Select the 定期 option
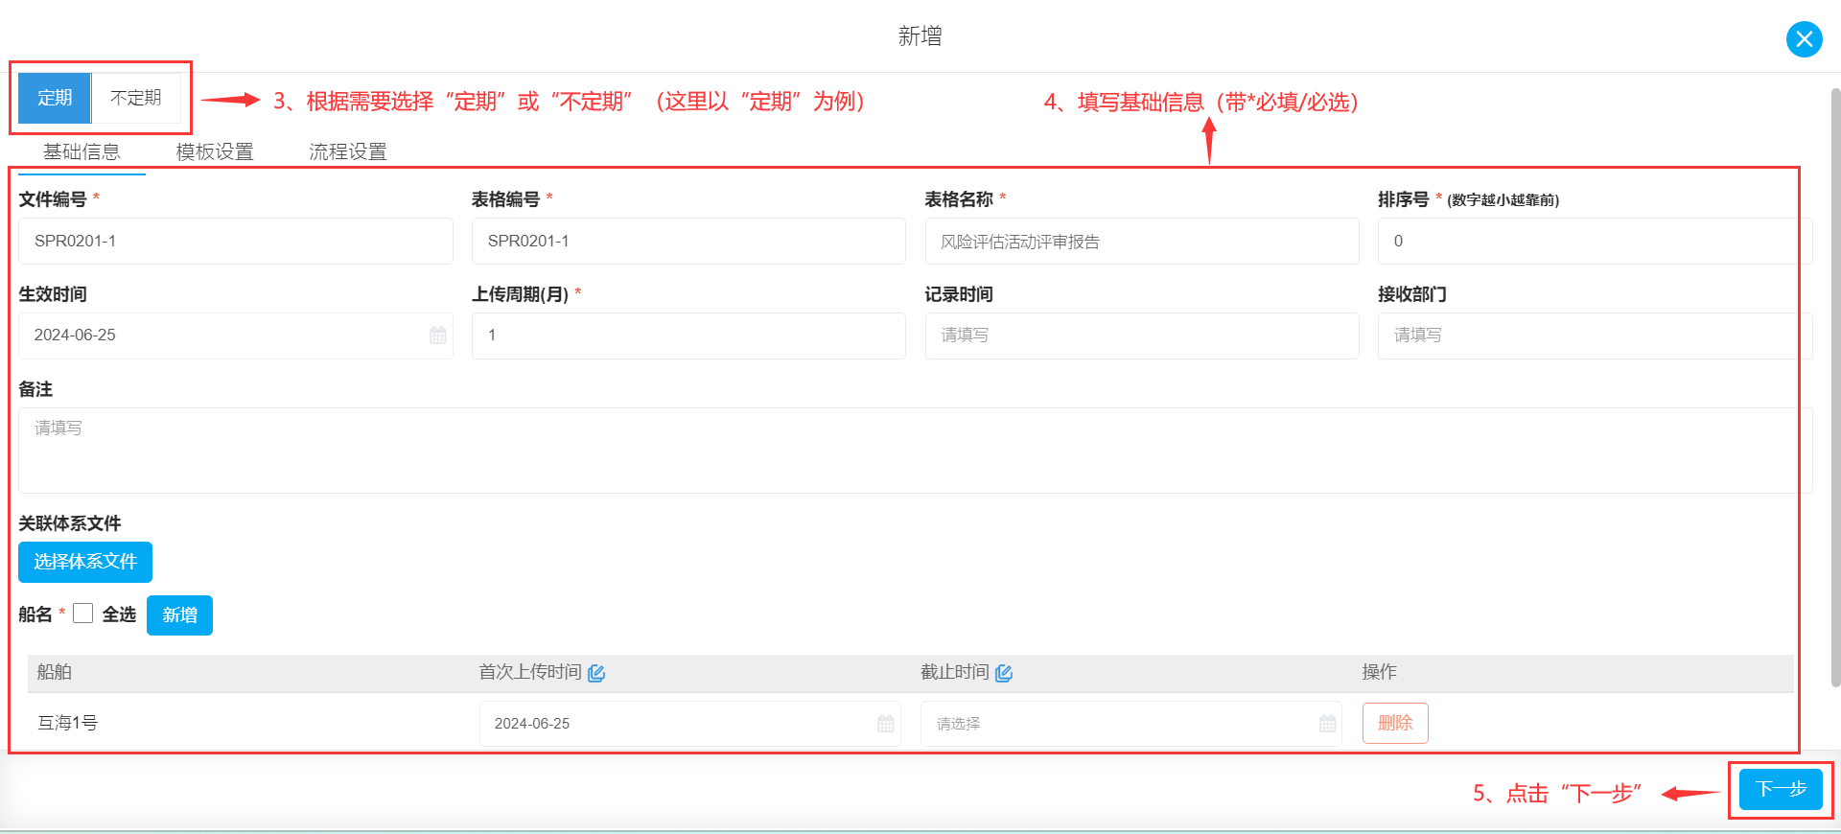 (x=55, y=98)
